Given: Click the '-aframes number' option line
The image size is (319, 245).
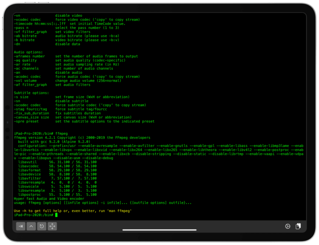Looking at the screenshot, I should [76, 56].
